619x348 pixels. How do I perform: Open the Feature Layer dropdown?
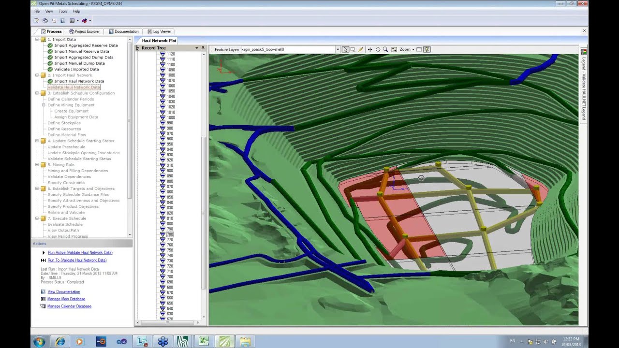point(338,49)
